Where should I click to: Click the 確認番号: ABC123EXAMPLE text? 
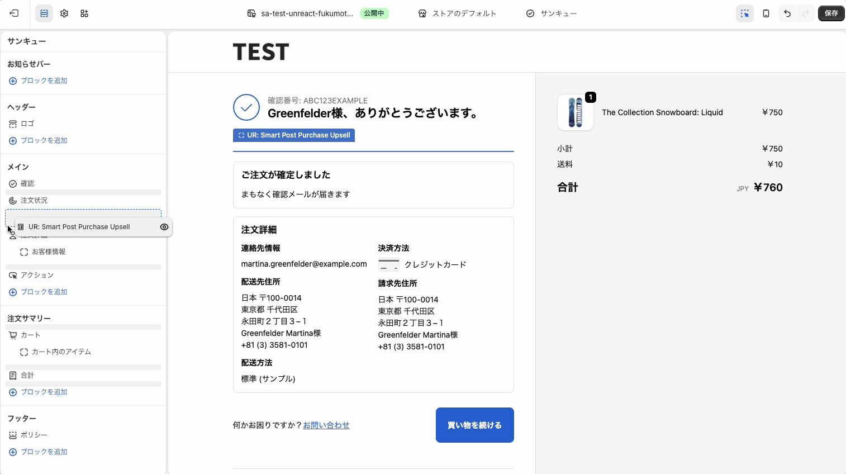[317, 101]
